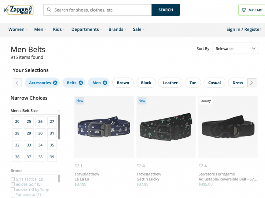265x198 pixels.
Task: Open the Sort By Relevance dropdown
Action: [x=235, y=49]
